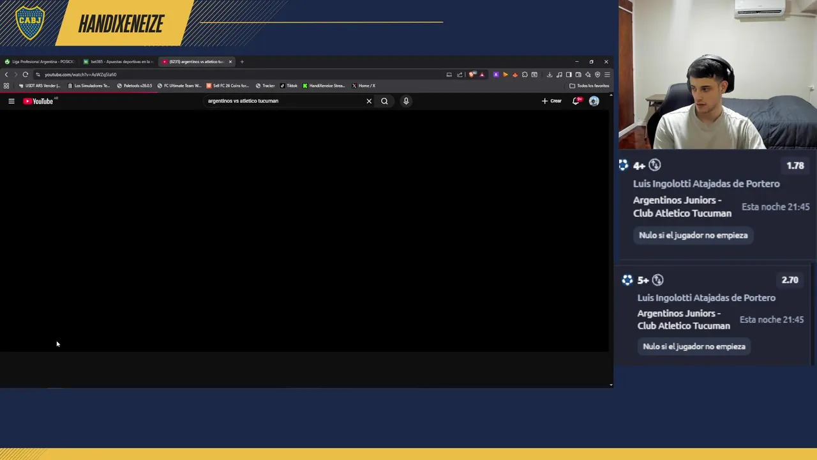Open Los Simuladores bookmark
The width and height of the screenshot is (817, 460).
[89, 86]
